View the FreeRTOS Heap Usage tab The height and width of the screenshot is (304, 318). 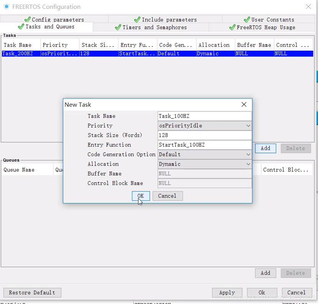262,27
